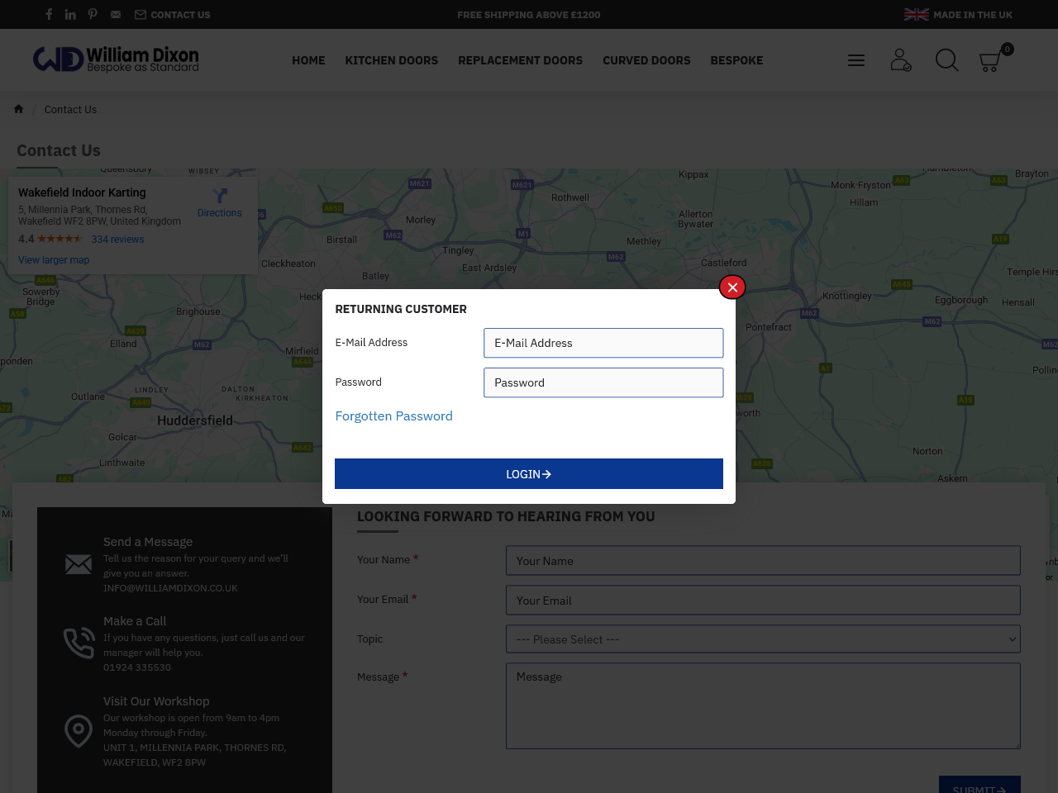The height and width of the screenshot is (793, 1058).
Task: Go to Curved Doors menu item
Action: [646, 60]
